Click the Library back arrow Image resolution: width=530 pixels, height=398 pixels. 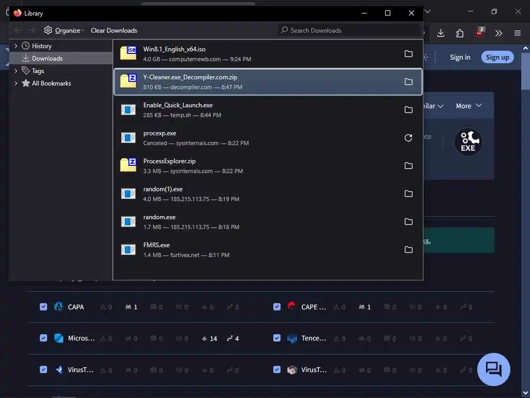[18, 31]
